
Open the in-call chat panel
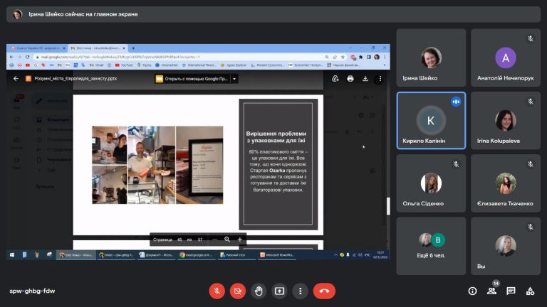click(x=511, y=291)
